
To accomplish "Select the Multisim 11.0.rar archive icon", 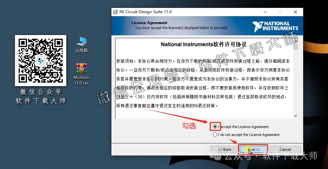I will tap(82, 74).
